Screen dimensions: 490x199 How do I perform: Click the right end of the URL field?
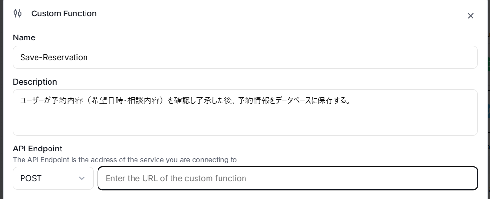[x=461, y=178]
